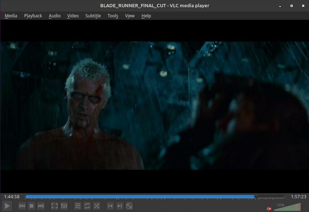Start playback with the Play button
Screen dimensions: 309x212
7,206
